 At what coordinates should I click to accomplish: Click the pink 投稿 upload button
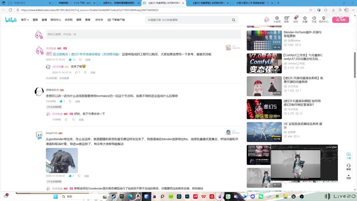coord(341,20)
